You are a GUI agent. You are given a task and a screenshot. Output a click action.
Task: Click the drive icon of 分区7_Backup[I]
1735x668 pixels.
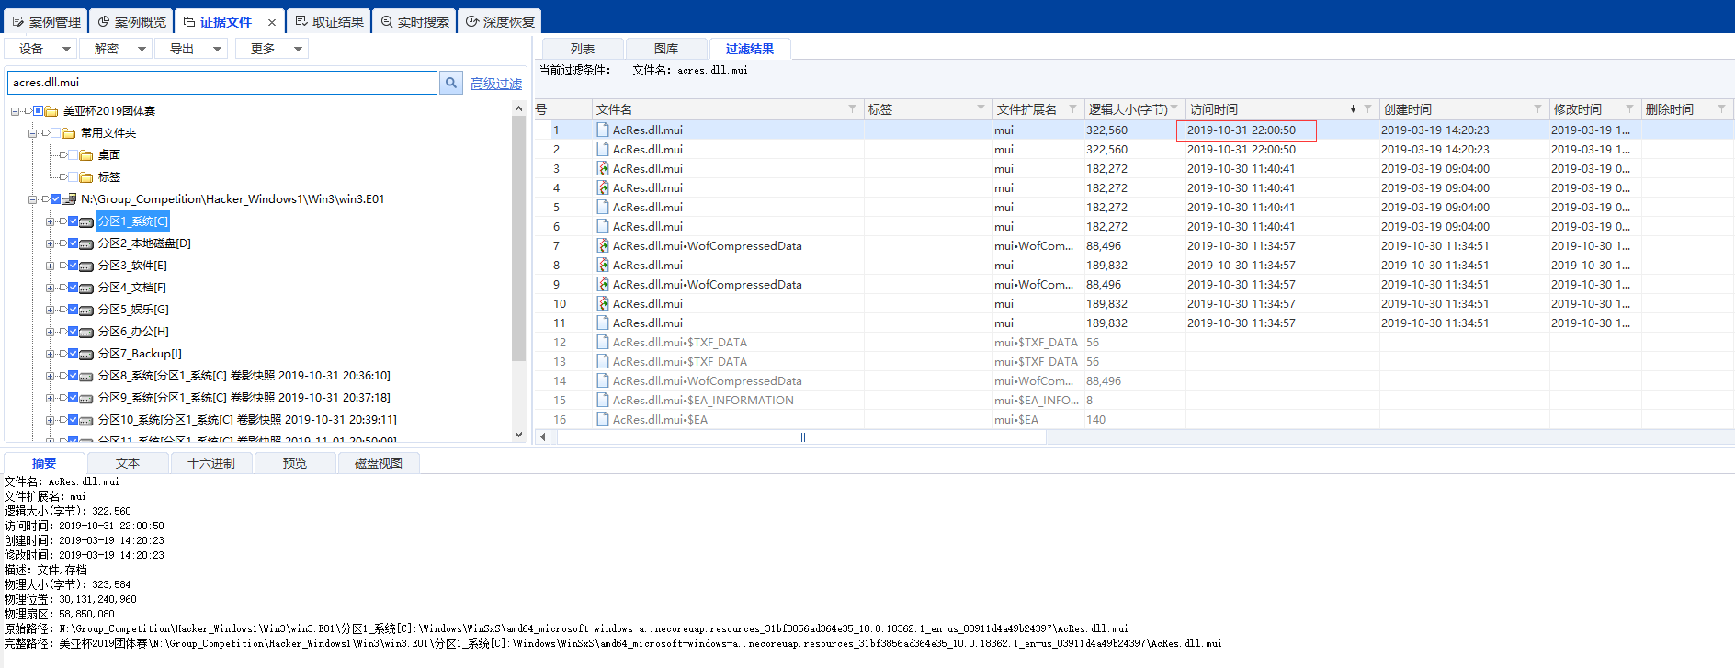[86, 354]
